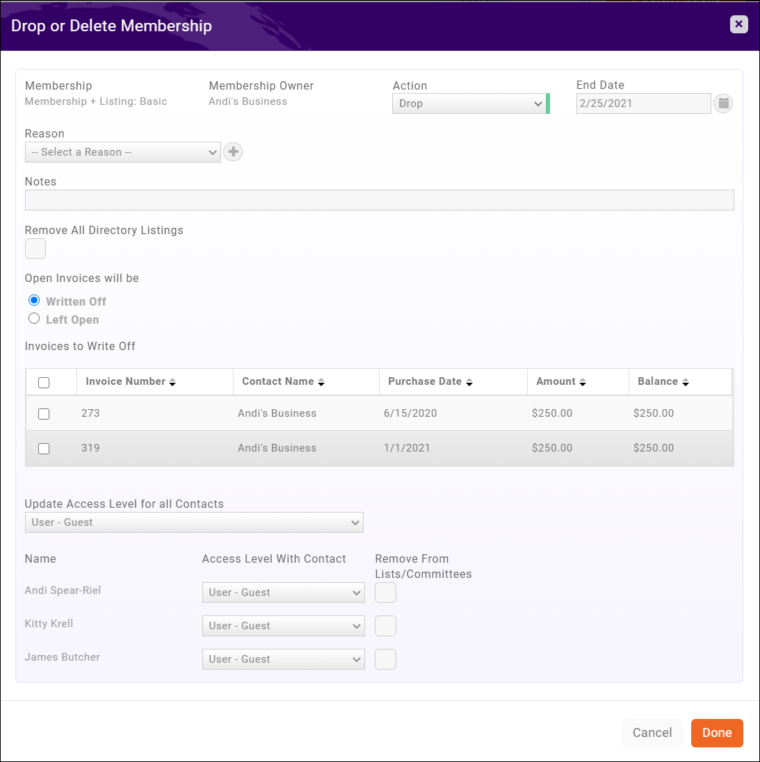Viewport: 760px width, 762px height.
Task: Open the Action dropdown
Action: pos(470,103)
